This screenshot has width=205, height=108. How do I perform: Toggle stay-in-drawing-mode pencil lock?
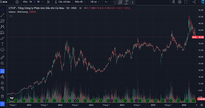(2, 77)
